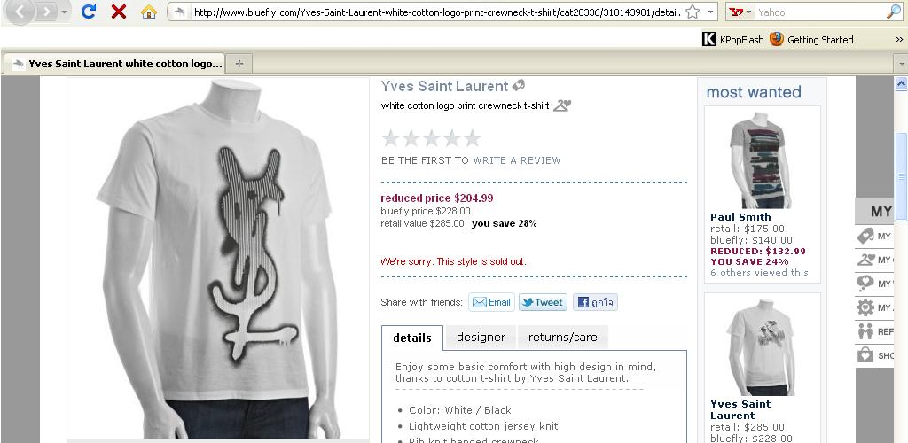Open the list-all-tabs dropdown arrow
Image resolution: width=908 pixels, height=443 pixels.
pyautogui.click(x=901, y=64)
